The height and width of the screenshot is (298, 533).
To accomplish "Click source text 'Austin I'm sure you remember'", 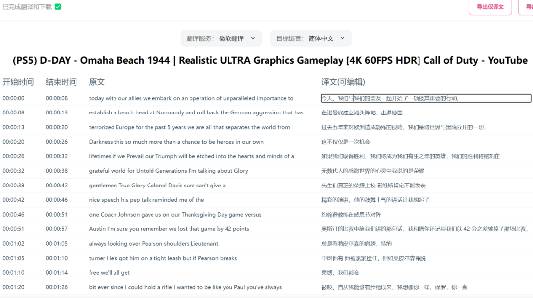I will tap(169, 229).
